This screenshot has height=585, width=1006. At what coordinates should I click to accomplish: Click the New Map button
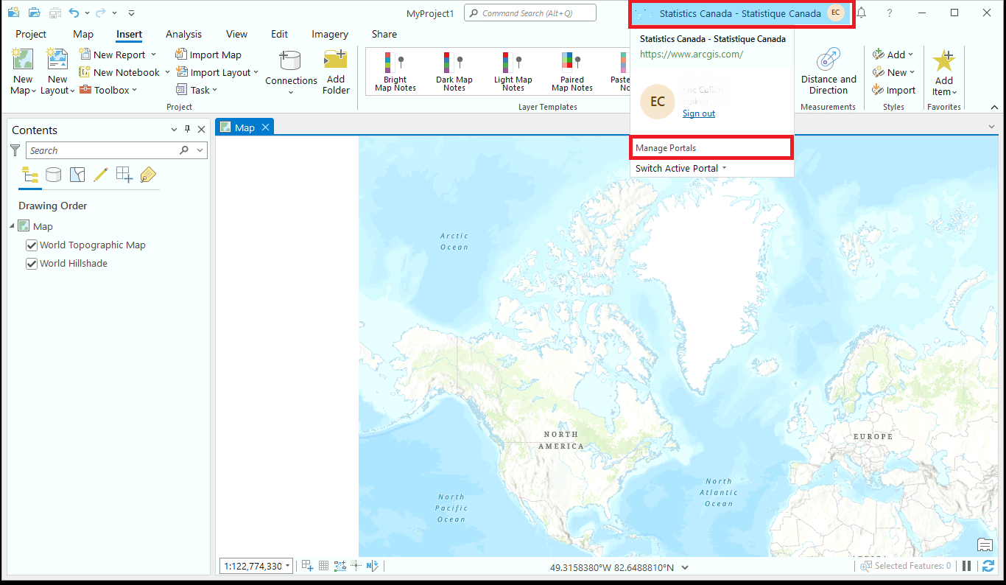[23, 71]
